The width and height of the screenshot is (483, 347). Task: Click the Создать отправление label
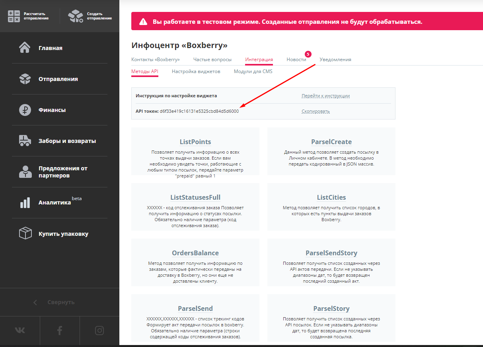[x=99, y=16]
